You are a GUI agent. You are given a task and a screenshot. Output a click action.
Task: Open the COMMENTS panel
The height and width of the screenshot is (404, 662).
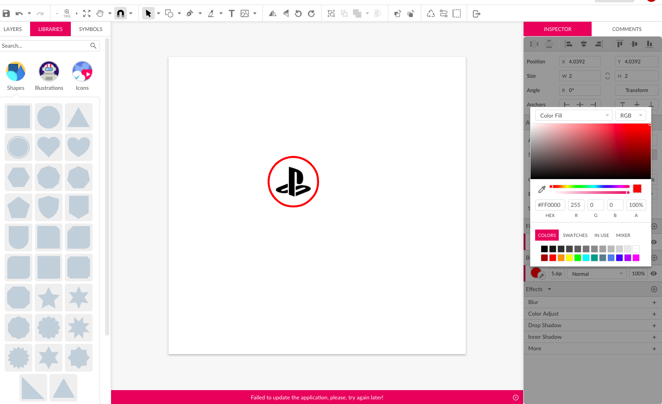coord(626,29)
